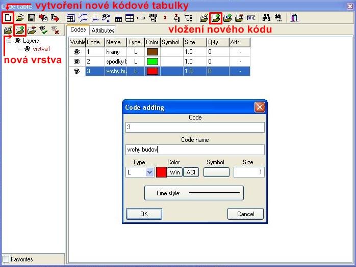Toggle visibility eye for code spodky
Image resolution: width=356 pixels, height=267 pixels.
coord(77,62)
